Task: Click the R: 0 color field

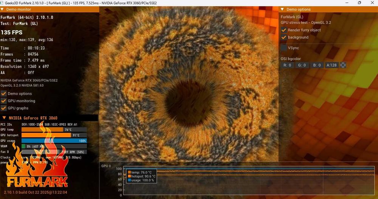Action: pos(287,65)
